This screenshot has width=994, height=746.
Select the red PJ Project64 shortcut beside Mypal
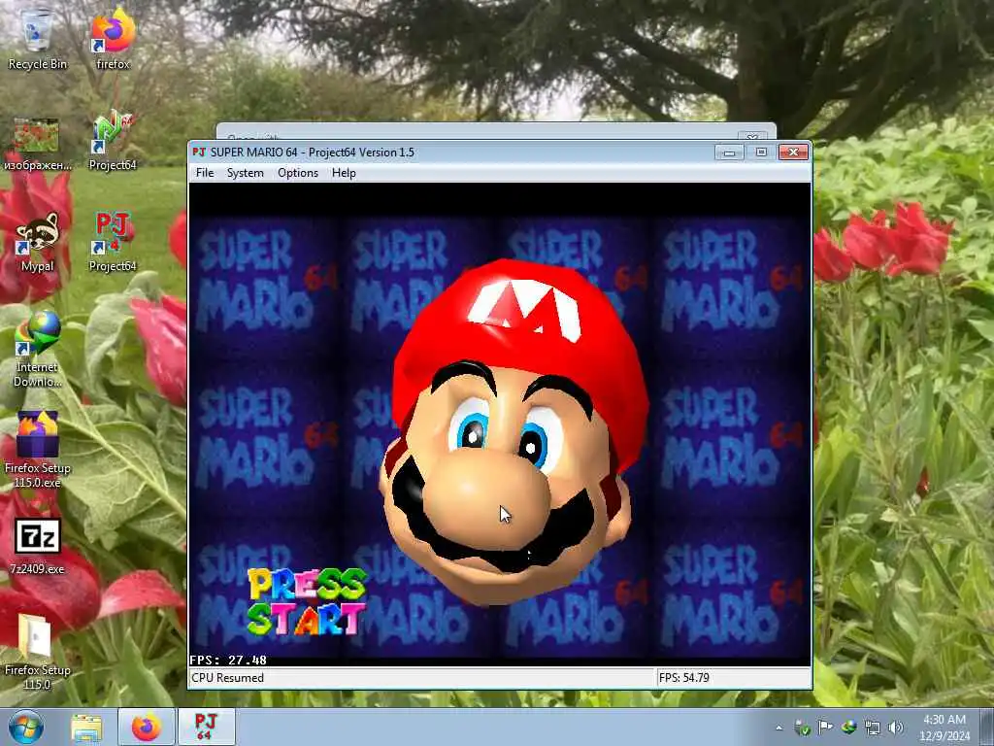[113, 242]
